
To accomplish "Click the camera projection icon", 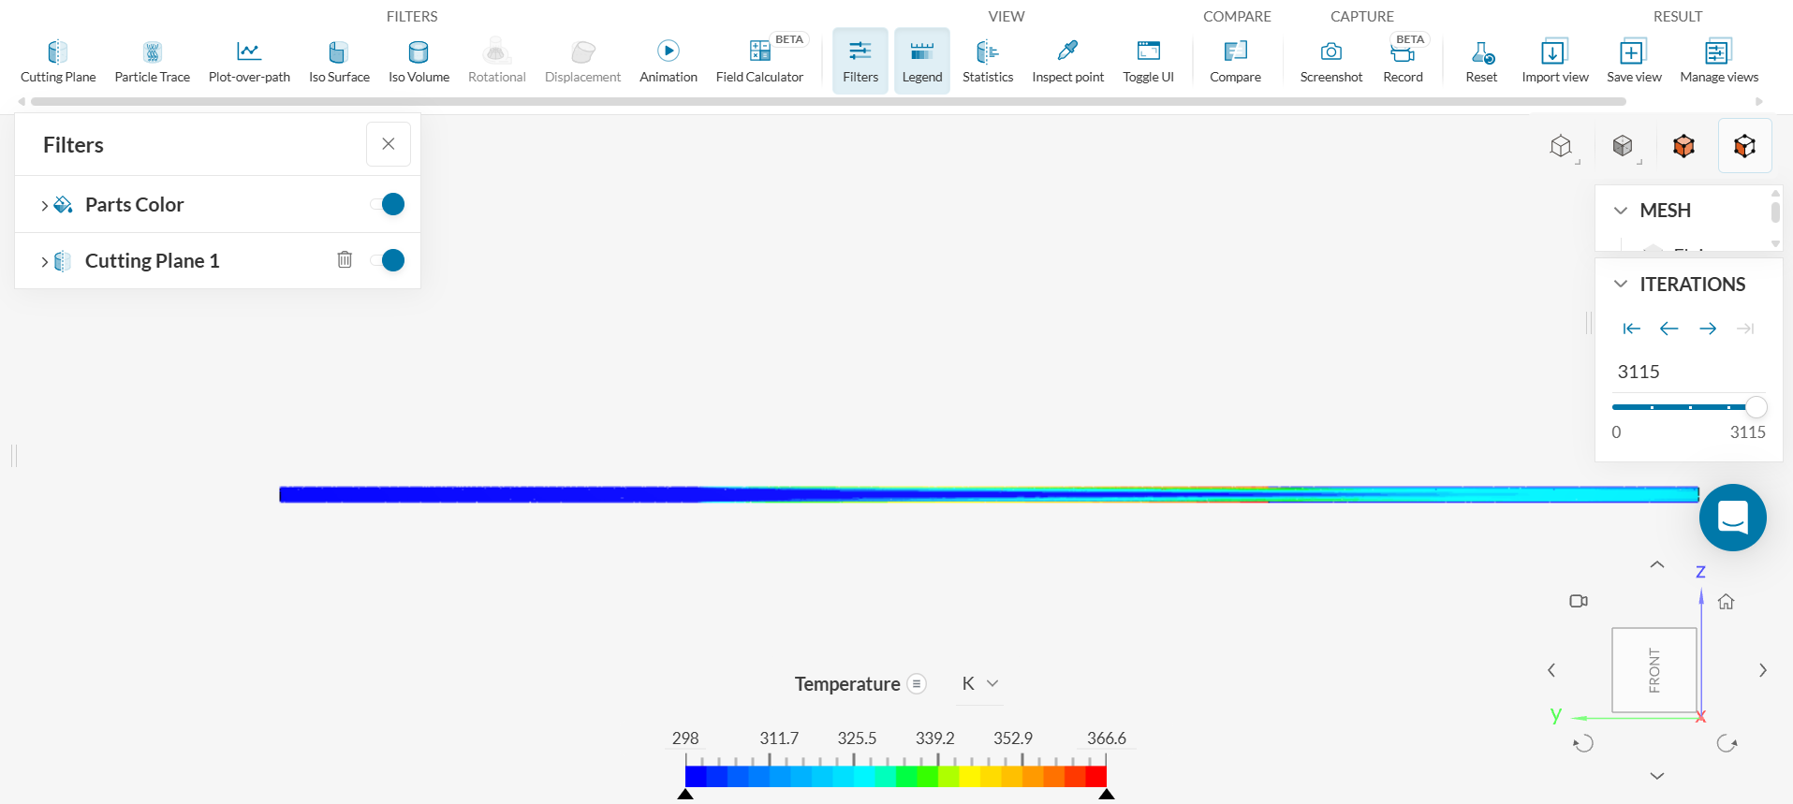I will pos(1579,601).
